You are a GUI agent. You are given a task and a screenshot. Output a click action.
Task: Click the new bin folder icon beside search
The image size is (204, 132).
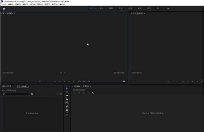click(x=32, y=94)
